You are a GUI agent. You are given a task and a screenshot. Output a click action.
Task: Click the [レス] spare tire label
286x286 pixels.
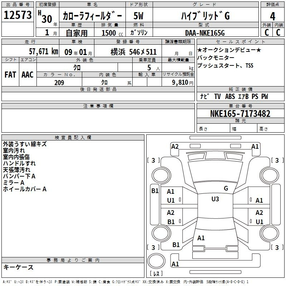156,273
